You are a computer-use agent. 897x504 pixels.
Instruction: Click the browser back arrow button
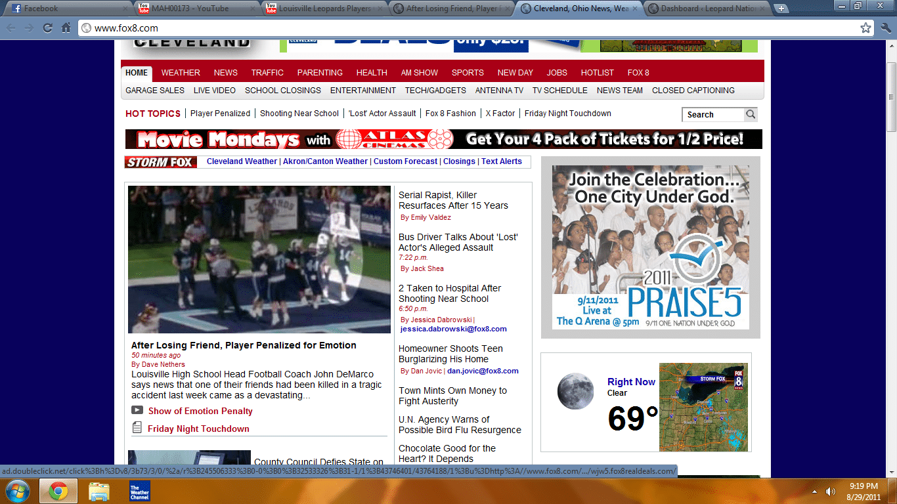11,28
